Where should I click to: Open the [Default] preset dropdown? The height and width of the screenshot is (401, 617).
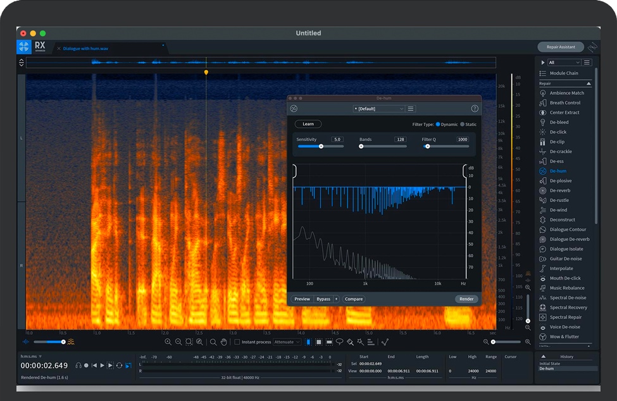coord(378,109)
